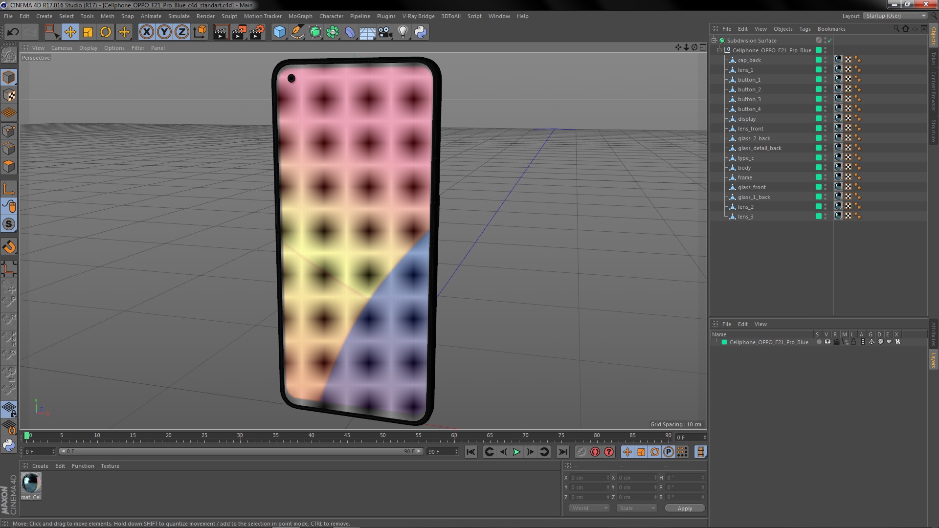Click Render View clapperboard icon
Screen dimensions: 939x528
(x=221, y=32)
